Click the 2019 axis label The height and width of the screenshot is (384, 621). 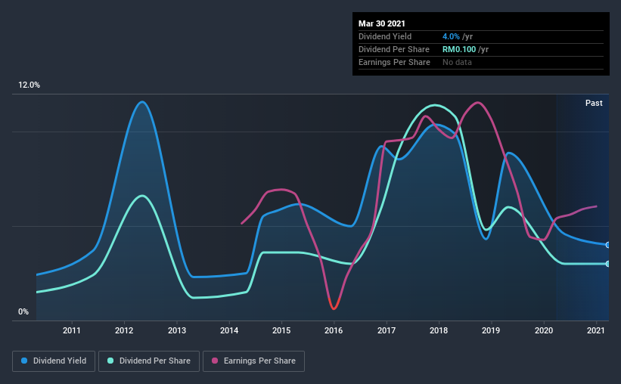(491, 330)
